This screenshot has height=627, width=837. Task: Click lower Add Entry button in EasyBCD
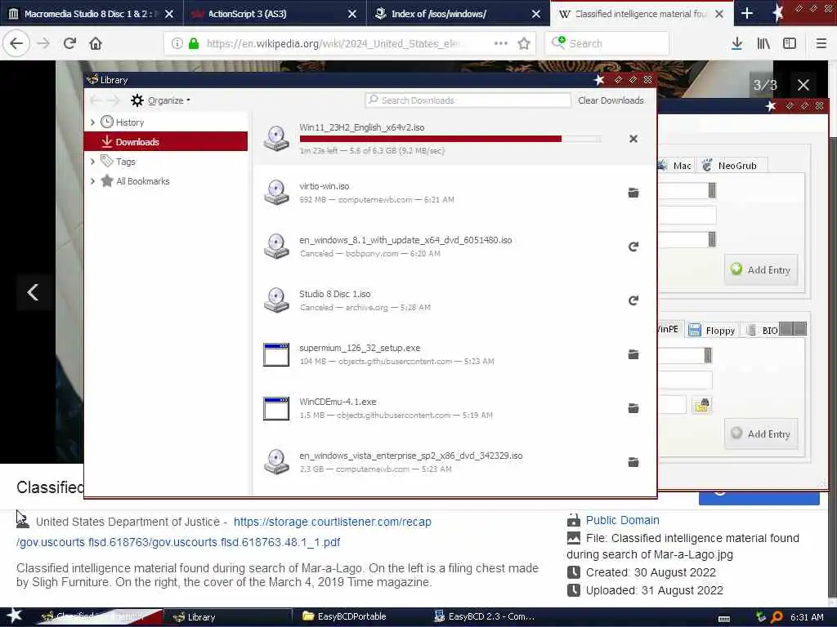point(761,434)
